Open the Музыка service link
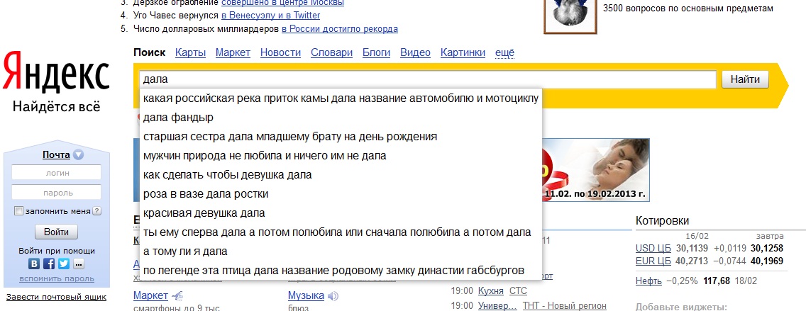Image resolution: width=806 pixels, height=311 pixels. pyautogui.click(x=306, y=295)
